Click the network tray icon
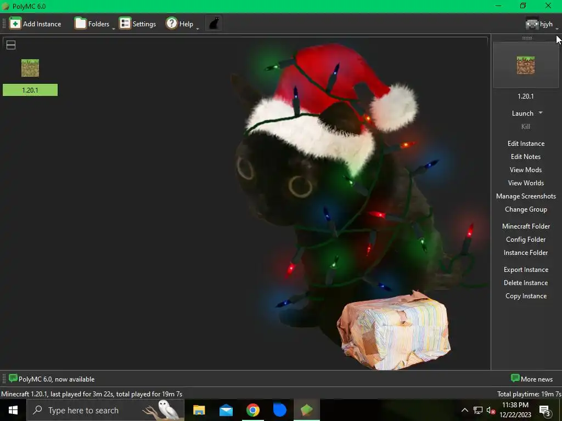Screen dimensions: 562x421 (x=478, y=410)
